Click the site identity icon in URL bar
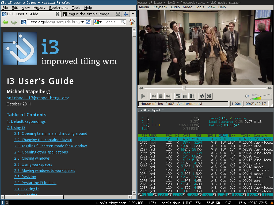 coord(24,22)
